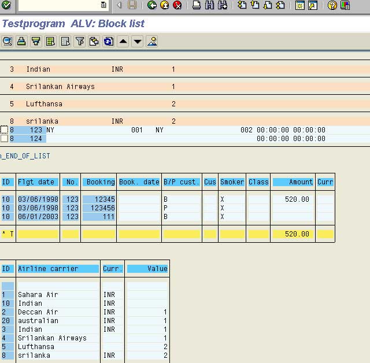Click the booking number '12345' cell

pos(99,199)
